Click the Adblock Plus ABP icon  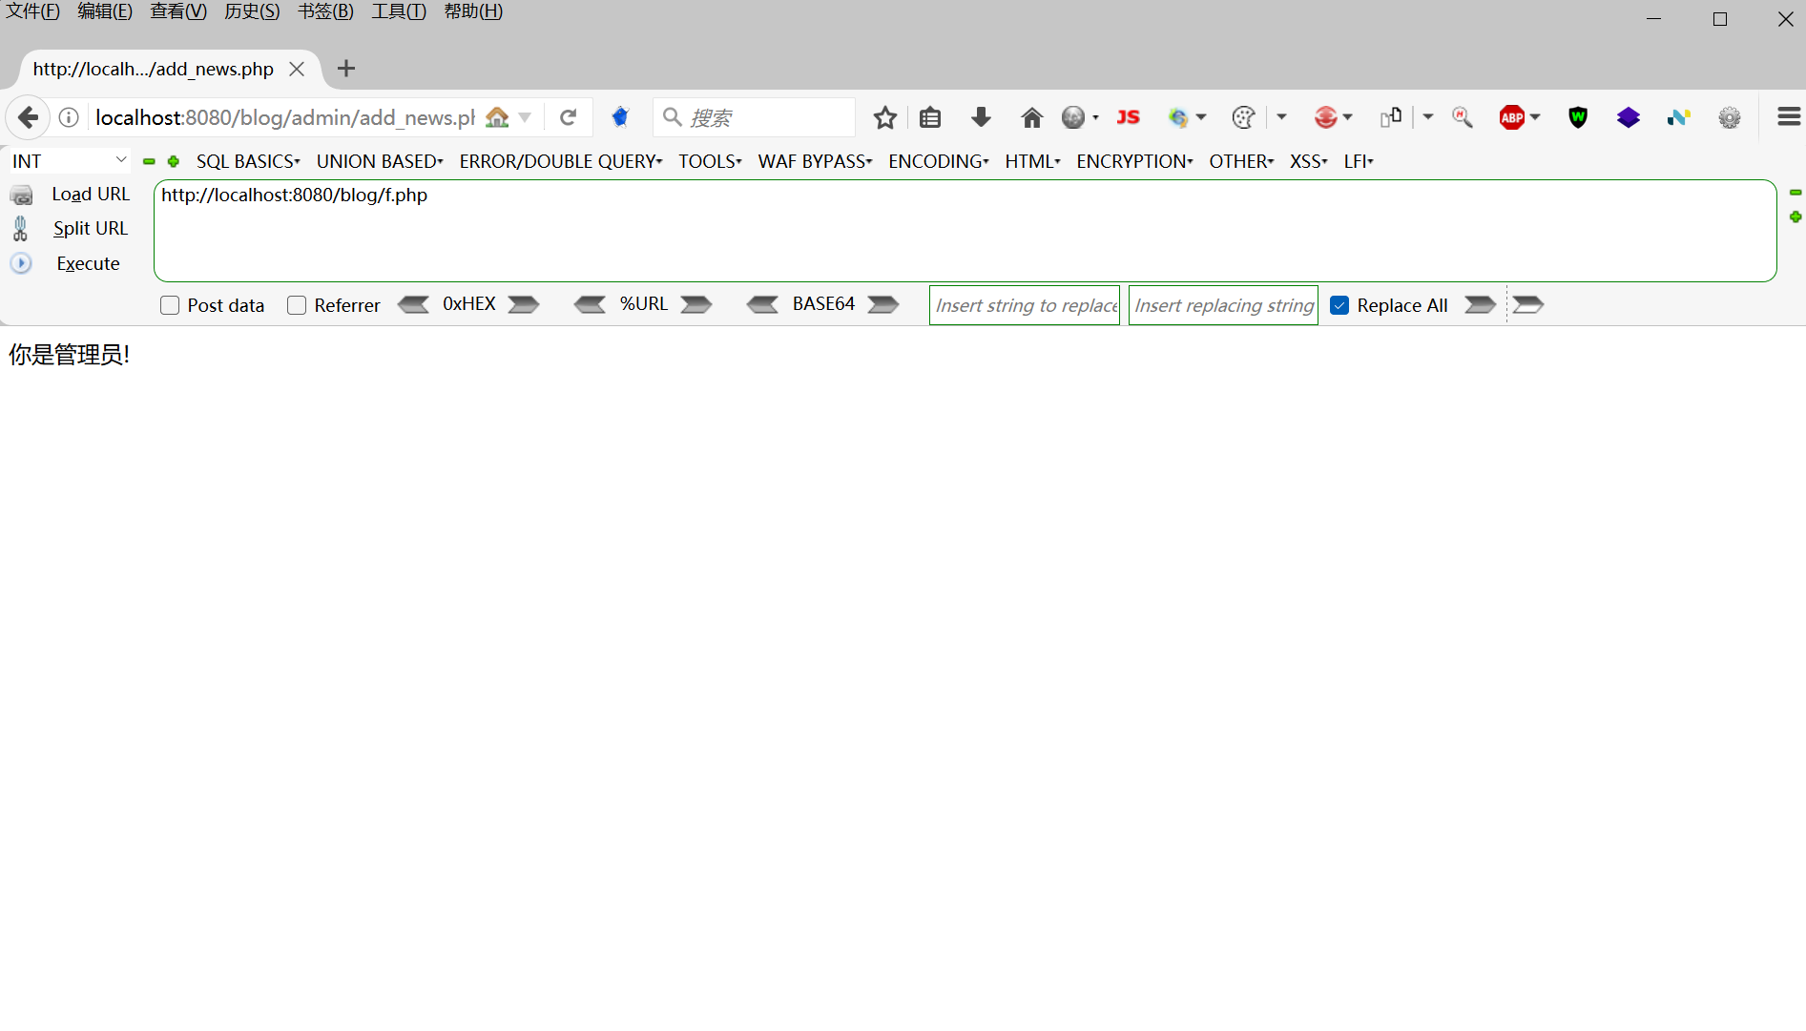point(1512,117)
